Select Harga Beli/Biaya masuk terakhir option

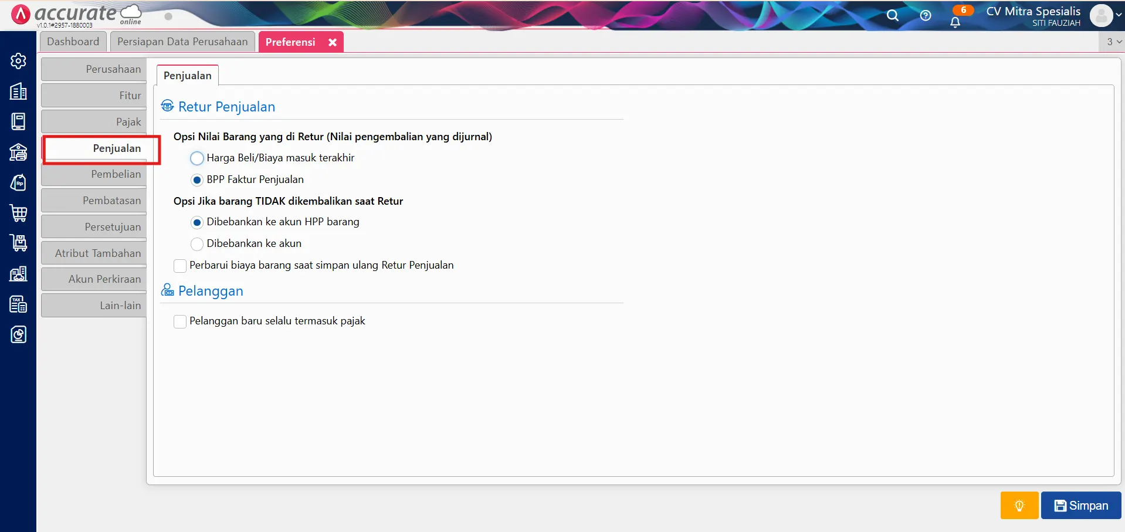click(197, 158)
